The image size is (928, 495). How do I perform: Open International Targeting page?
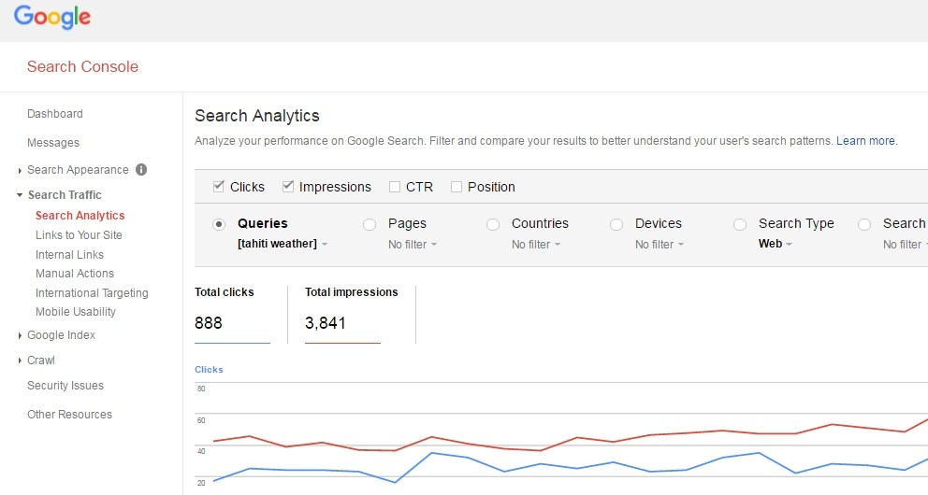92,293
